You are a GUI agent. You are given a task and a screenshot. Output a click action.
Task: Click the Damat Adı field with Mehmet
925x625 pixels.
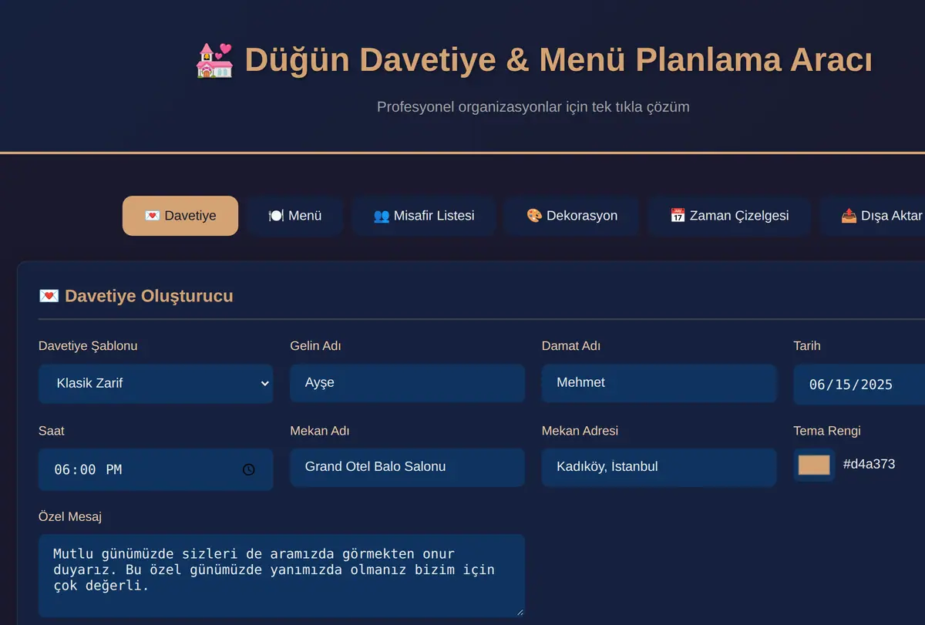pyautogui.click(x=659, y=383)
